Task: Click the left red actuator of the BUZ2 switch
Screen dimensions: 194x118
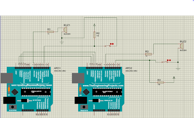Action: (x=168, y=60)
